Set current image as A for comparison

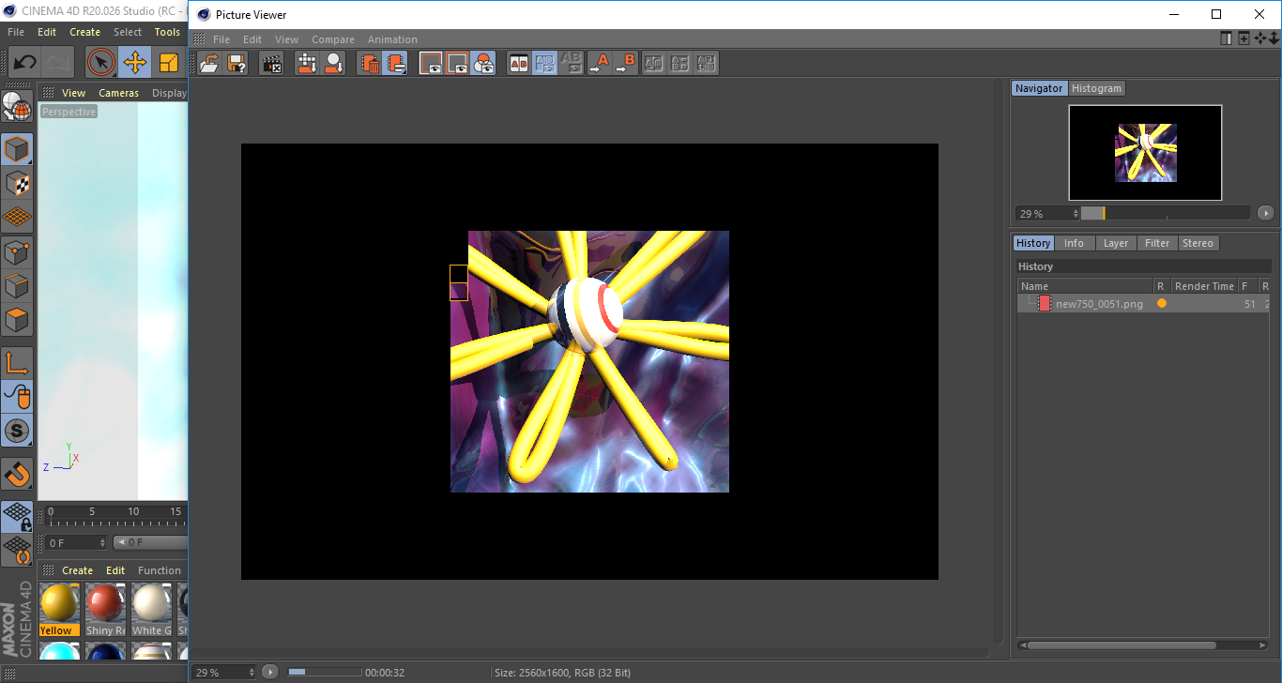[x=602, y=63]
